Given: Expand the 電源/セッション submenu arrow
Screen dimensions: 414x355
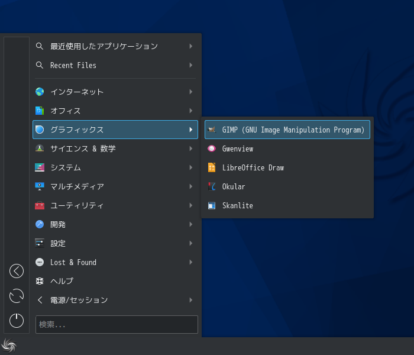Looking at the screenshot, I should 191,300.
